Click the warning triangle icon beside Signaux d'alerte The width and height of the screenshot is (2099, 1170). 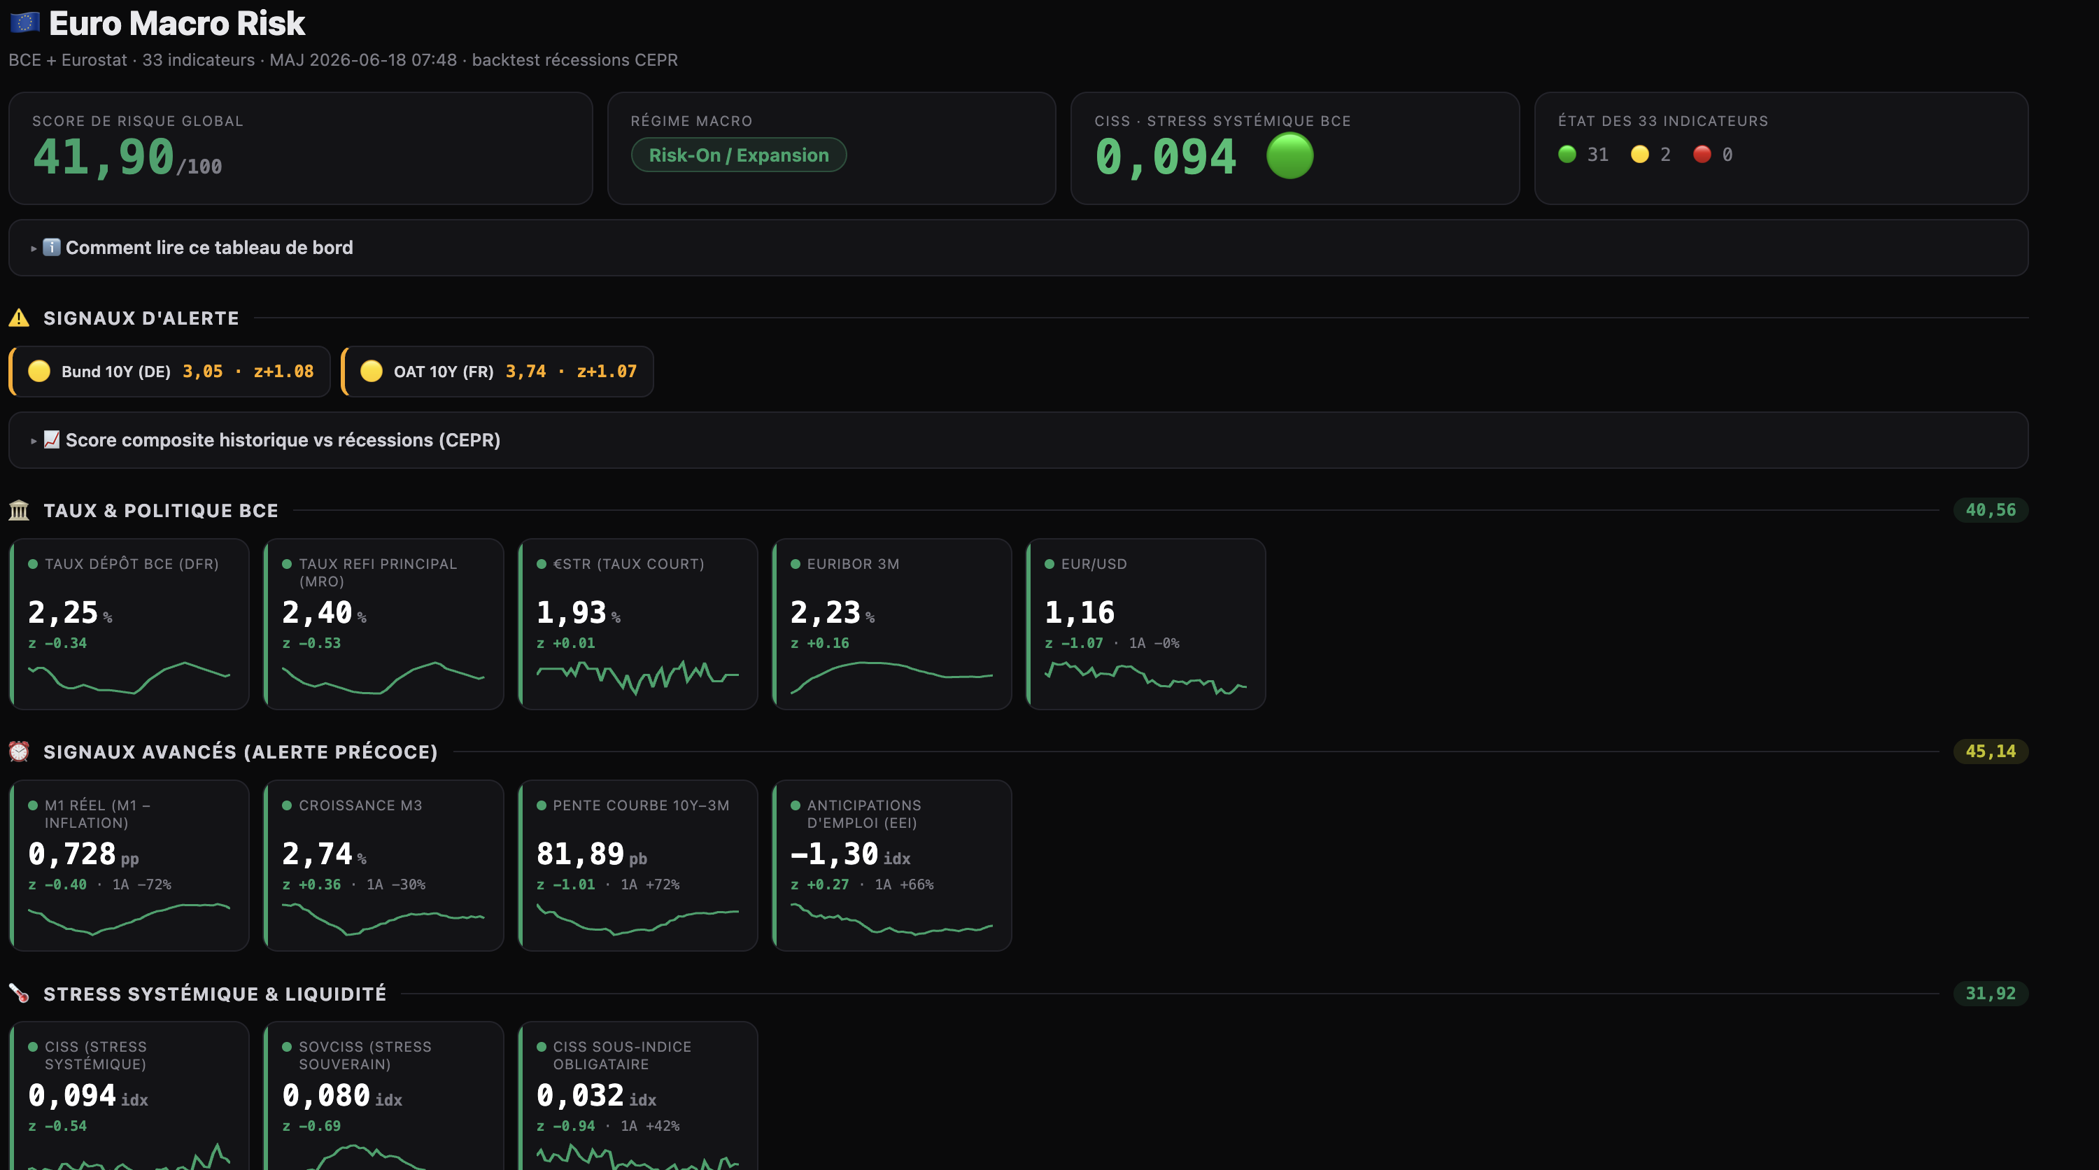click(19, 318)
